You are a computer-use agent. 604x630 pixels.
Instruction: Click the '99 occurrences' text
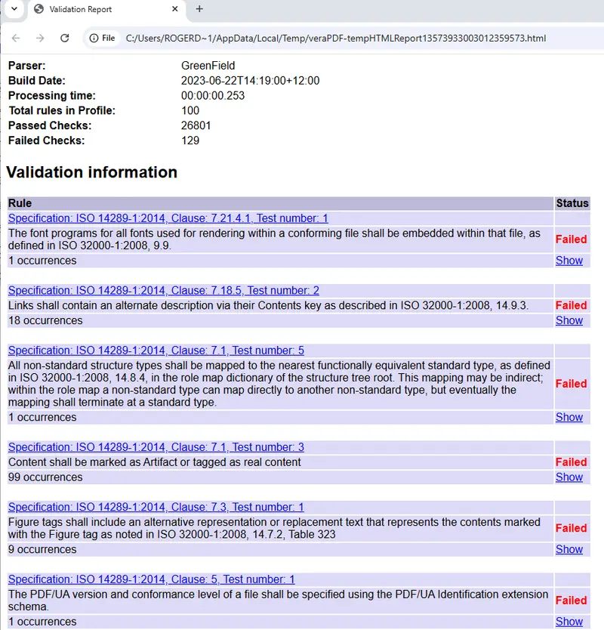click(x=45, y=477)
